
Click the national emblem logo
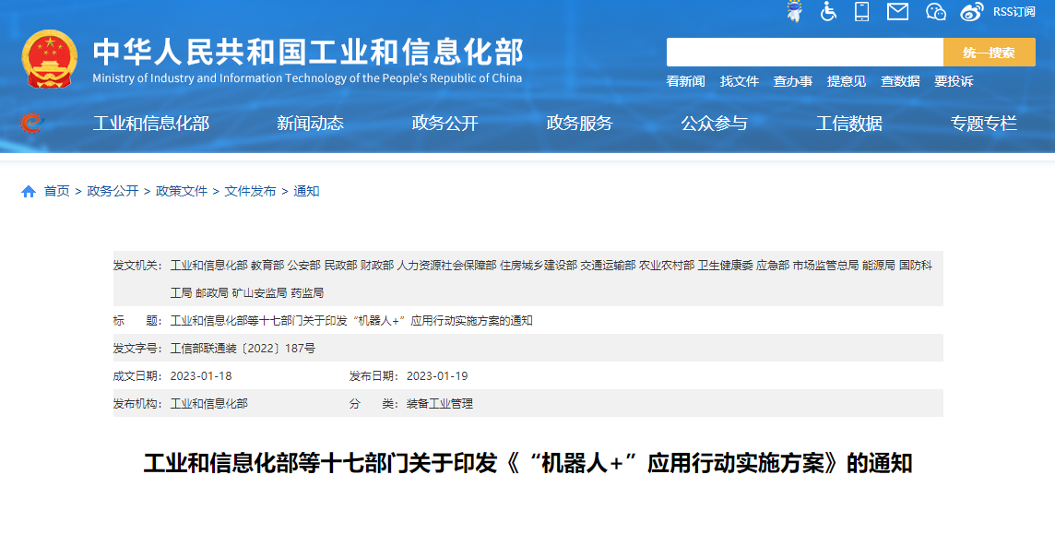(x=49, y=59)
